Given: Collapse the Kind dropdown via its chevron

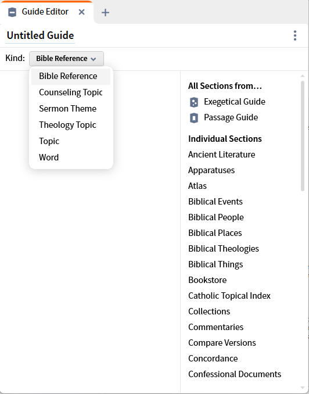Looking at the screenshot, I should (94, 59).
